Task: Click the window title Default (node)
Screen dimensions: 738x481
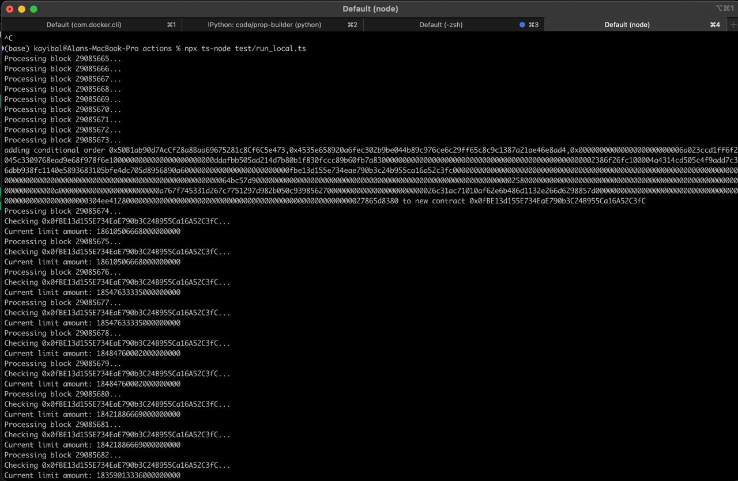Action: point(370,9)
